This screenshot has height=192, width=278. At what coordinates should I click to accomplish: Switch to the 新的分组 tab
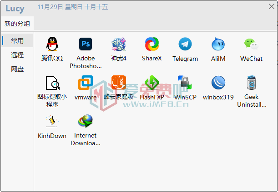(x=17, y=24)
